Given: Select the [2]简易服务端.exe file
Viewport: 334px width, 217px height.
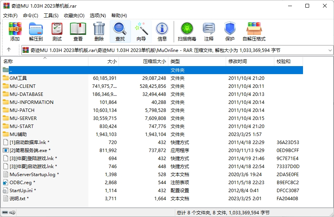Looking at the screenshot, I should [29, 151].
